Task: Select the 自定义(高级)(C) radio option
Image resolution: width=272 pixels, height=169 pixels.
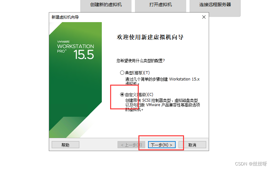Action: [137, 95]
